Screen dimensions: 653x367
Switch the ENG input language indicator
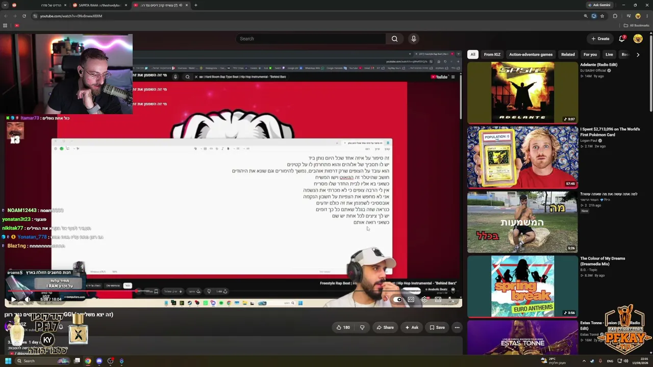(x=610, y=361)
